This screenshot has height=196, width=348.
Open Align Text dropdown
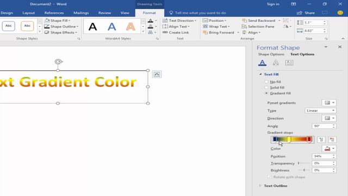click(176, 27)
